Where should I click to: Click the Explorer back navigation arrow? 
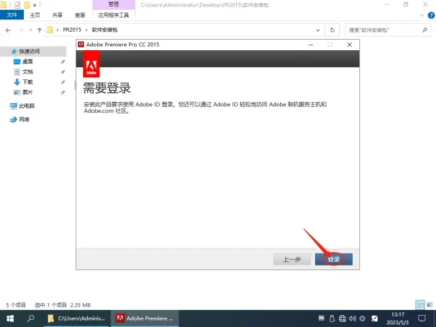click(x=7, y=30)
